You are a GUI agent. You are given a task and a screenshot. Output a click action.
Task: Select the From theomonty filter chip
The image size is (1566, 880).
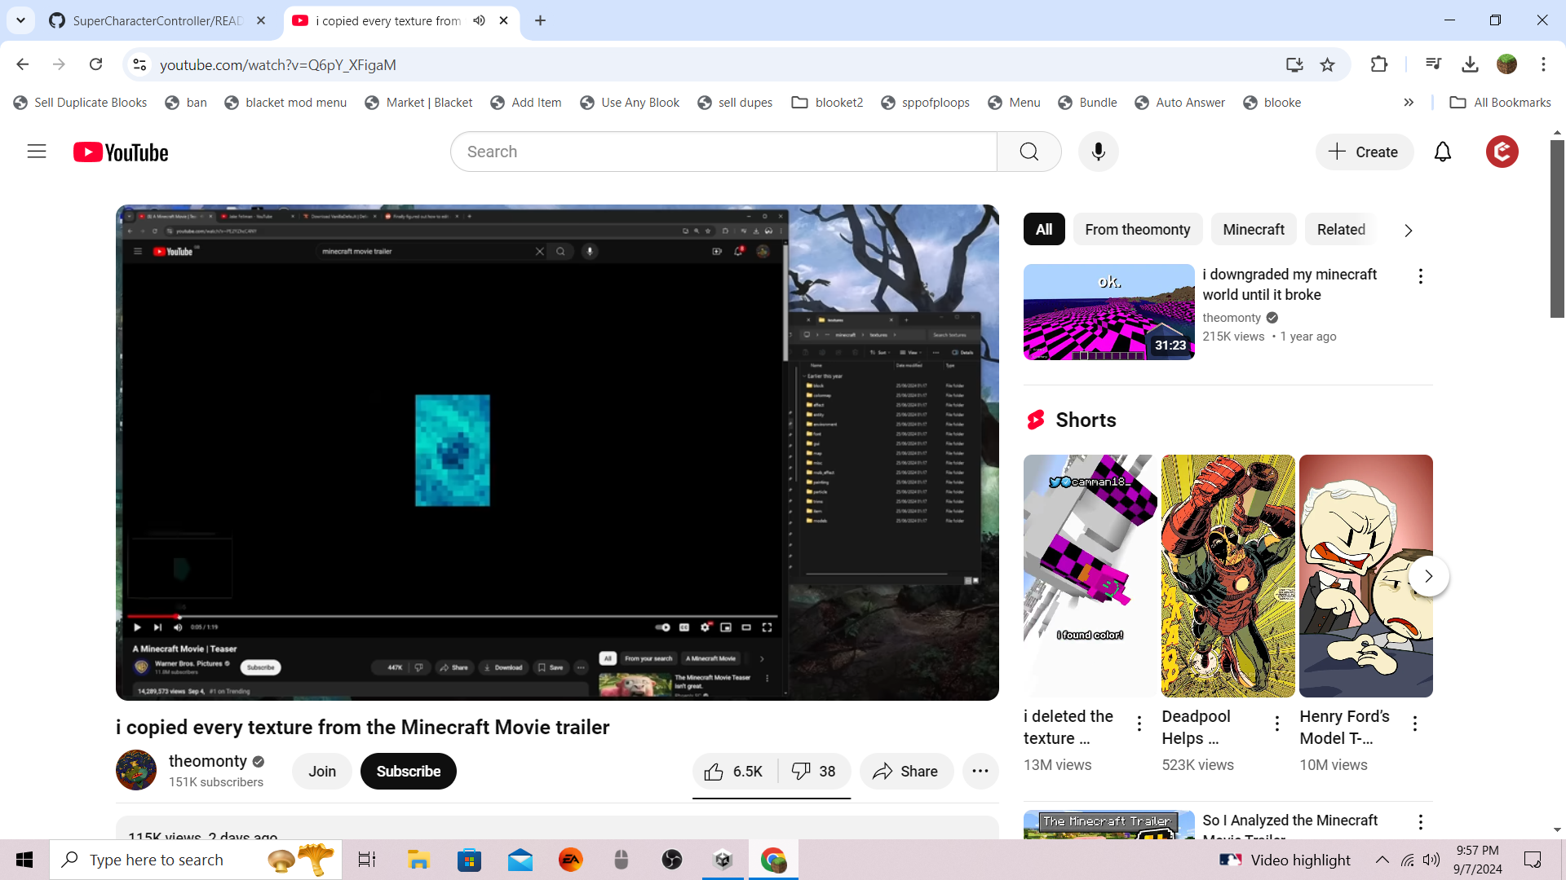coord(1137,230)
